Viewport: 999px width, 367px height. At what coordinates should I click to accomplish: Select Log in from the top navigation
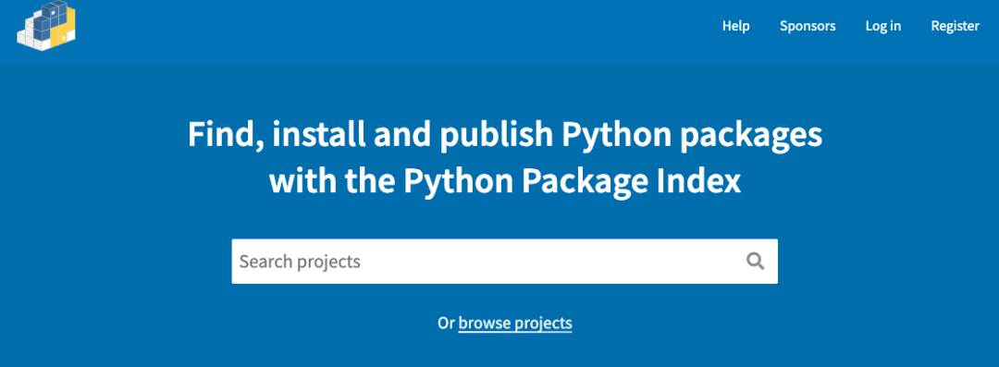[x=883, y=26]
